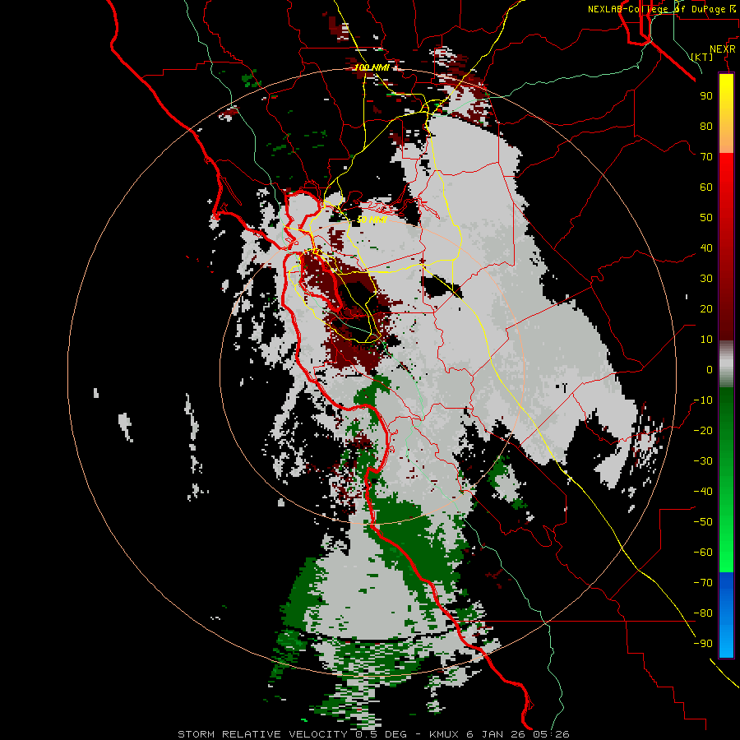This screenshot has width=740, height=740.
Task: Click the -90 value on the velocity scale
Action: click(703, 644)
